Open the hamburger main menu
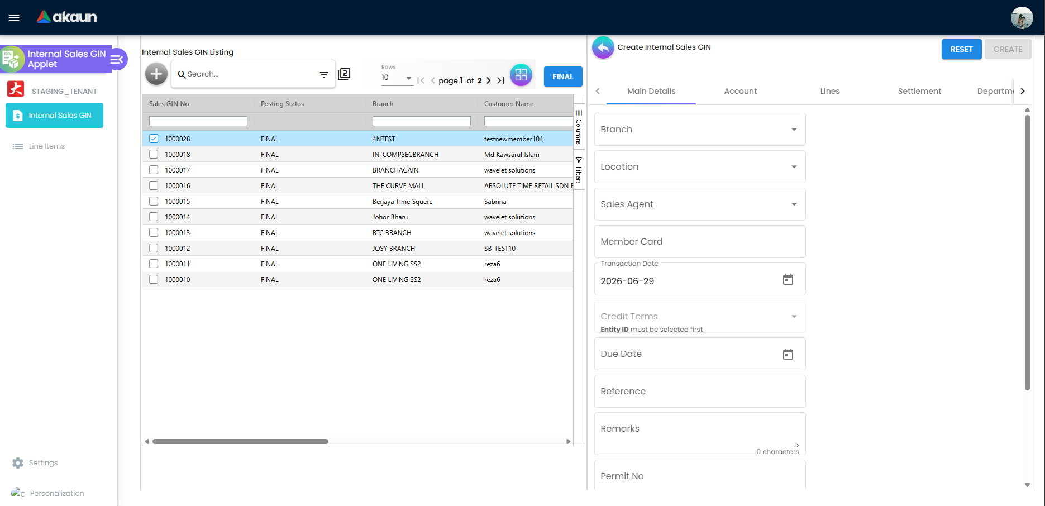 [14, 18]
